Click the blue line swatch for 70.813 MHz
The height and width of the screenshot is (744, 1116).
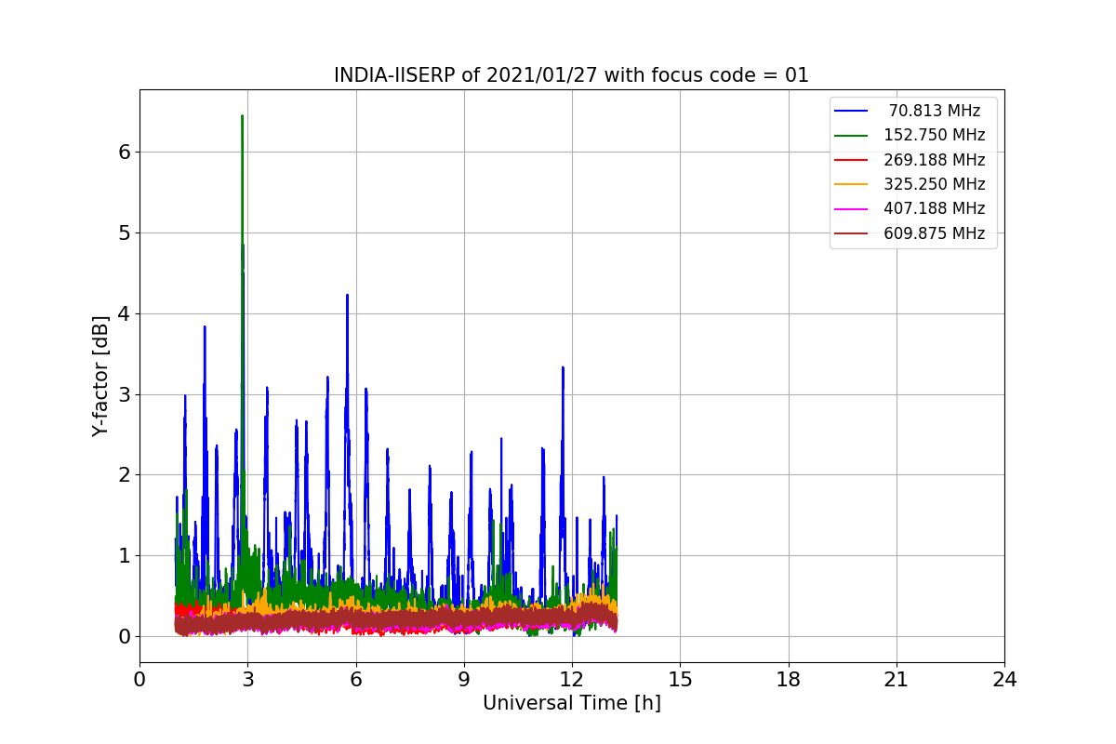point(851,111)
